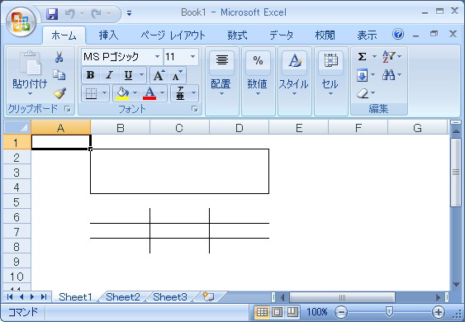The image size is (465, 322).
Task: Select column C header
Action: (179, 128)
